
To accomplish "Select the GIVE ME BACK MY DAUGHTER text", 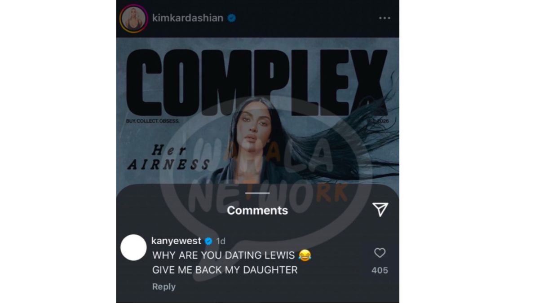I will (225, 270).
